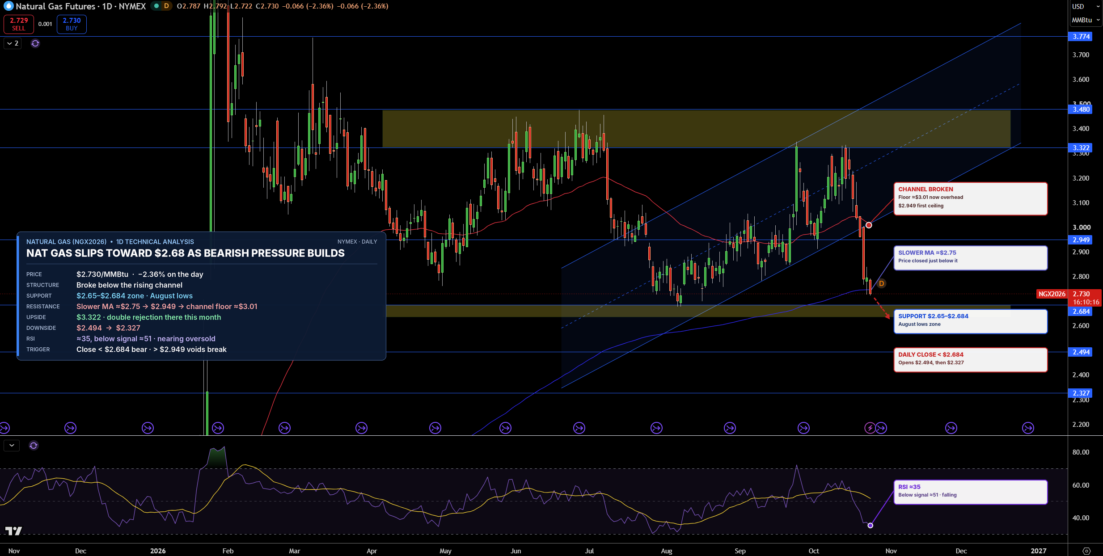Click the 2026 label on the time axis
This screenshot has width=1103, height=556.
coord(158,551)
